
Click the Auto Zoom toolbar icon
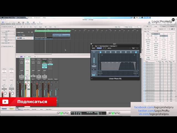tap(33, 22)
